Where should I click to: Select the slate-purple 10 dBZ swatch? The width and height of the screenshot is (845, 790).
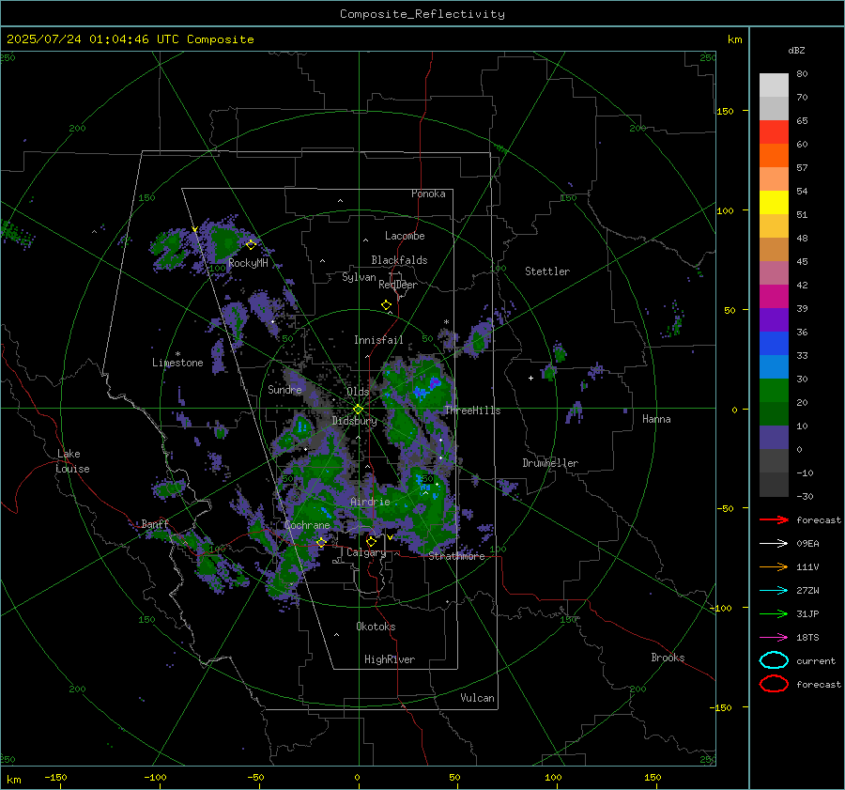[774, 438]
